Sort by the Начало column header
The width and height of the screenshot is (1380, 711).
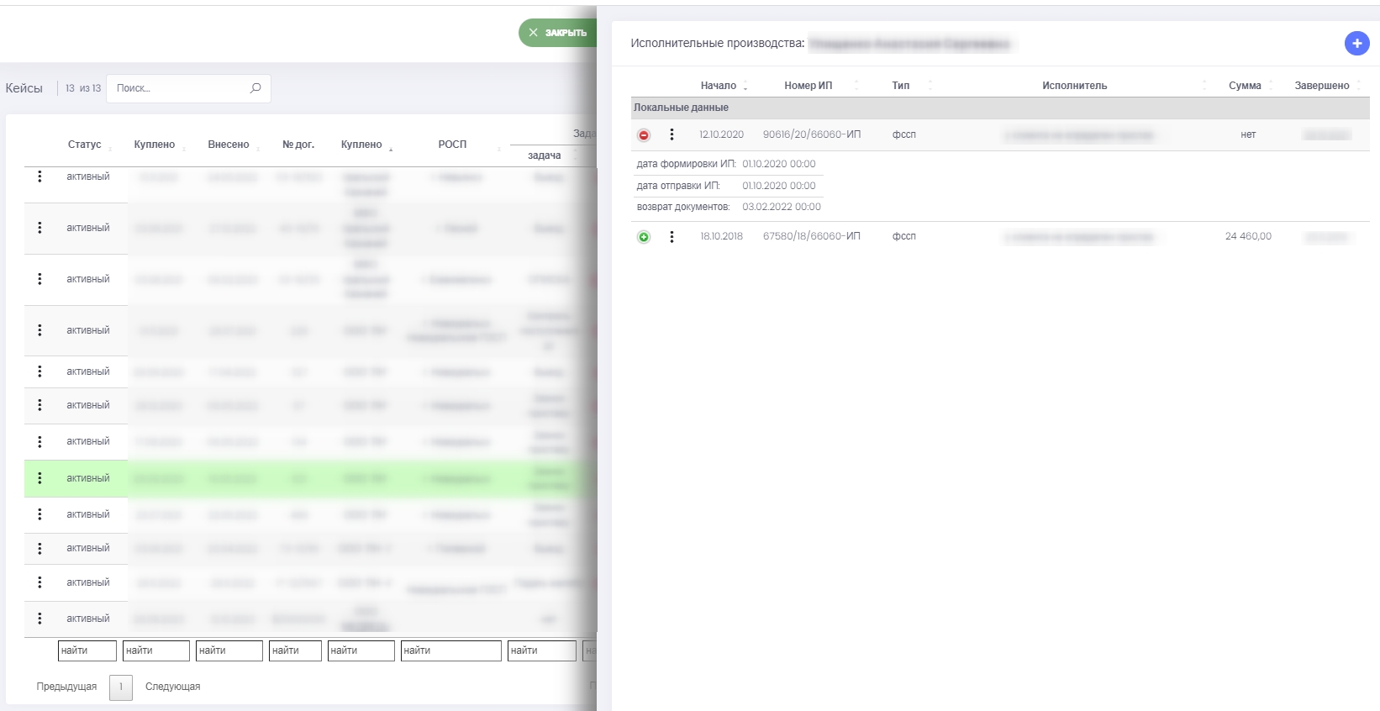point(719,86)
